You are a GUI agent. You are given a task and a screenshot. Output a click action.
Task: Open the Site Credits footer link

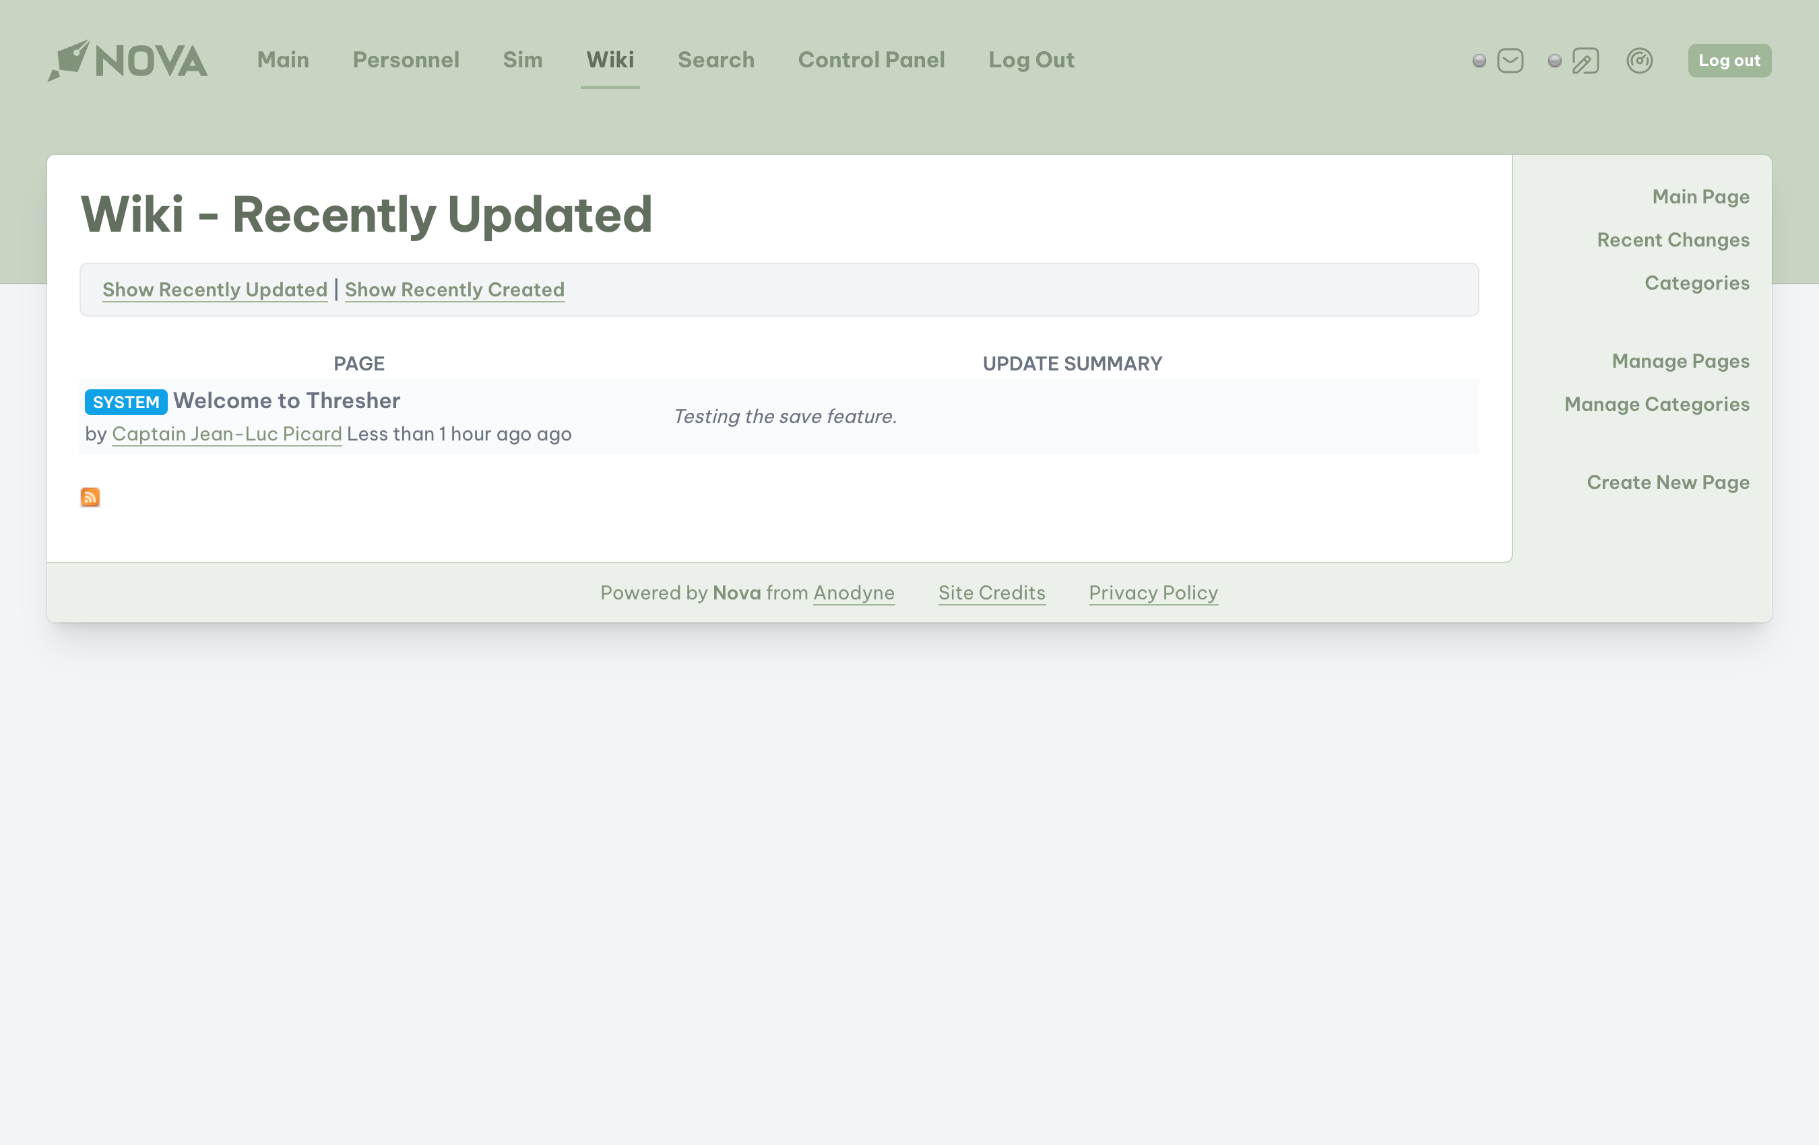click(x=992, y=593)
